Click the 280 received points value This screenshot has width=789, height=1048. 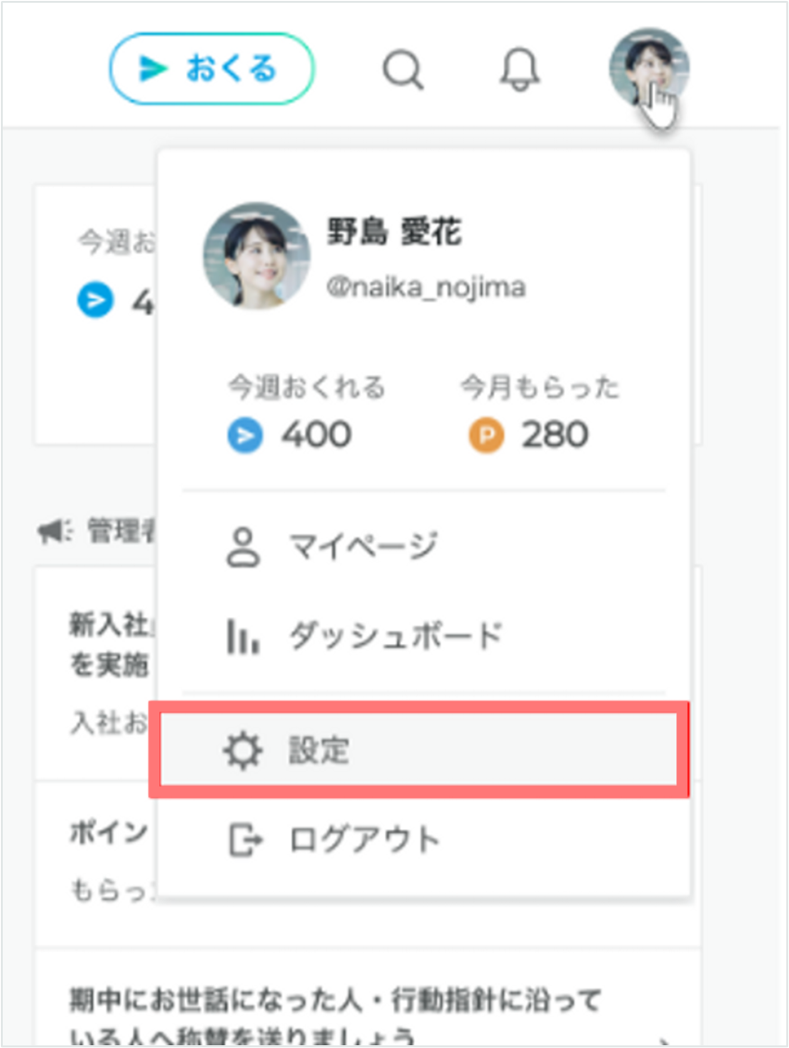tap(555, 435)
